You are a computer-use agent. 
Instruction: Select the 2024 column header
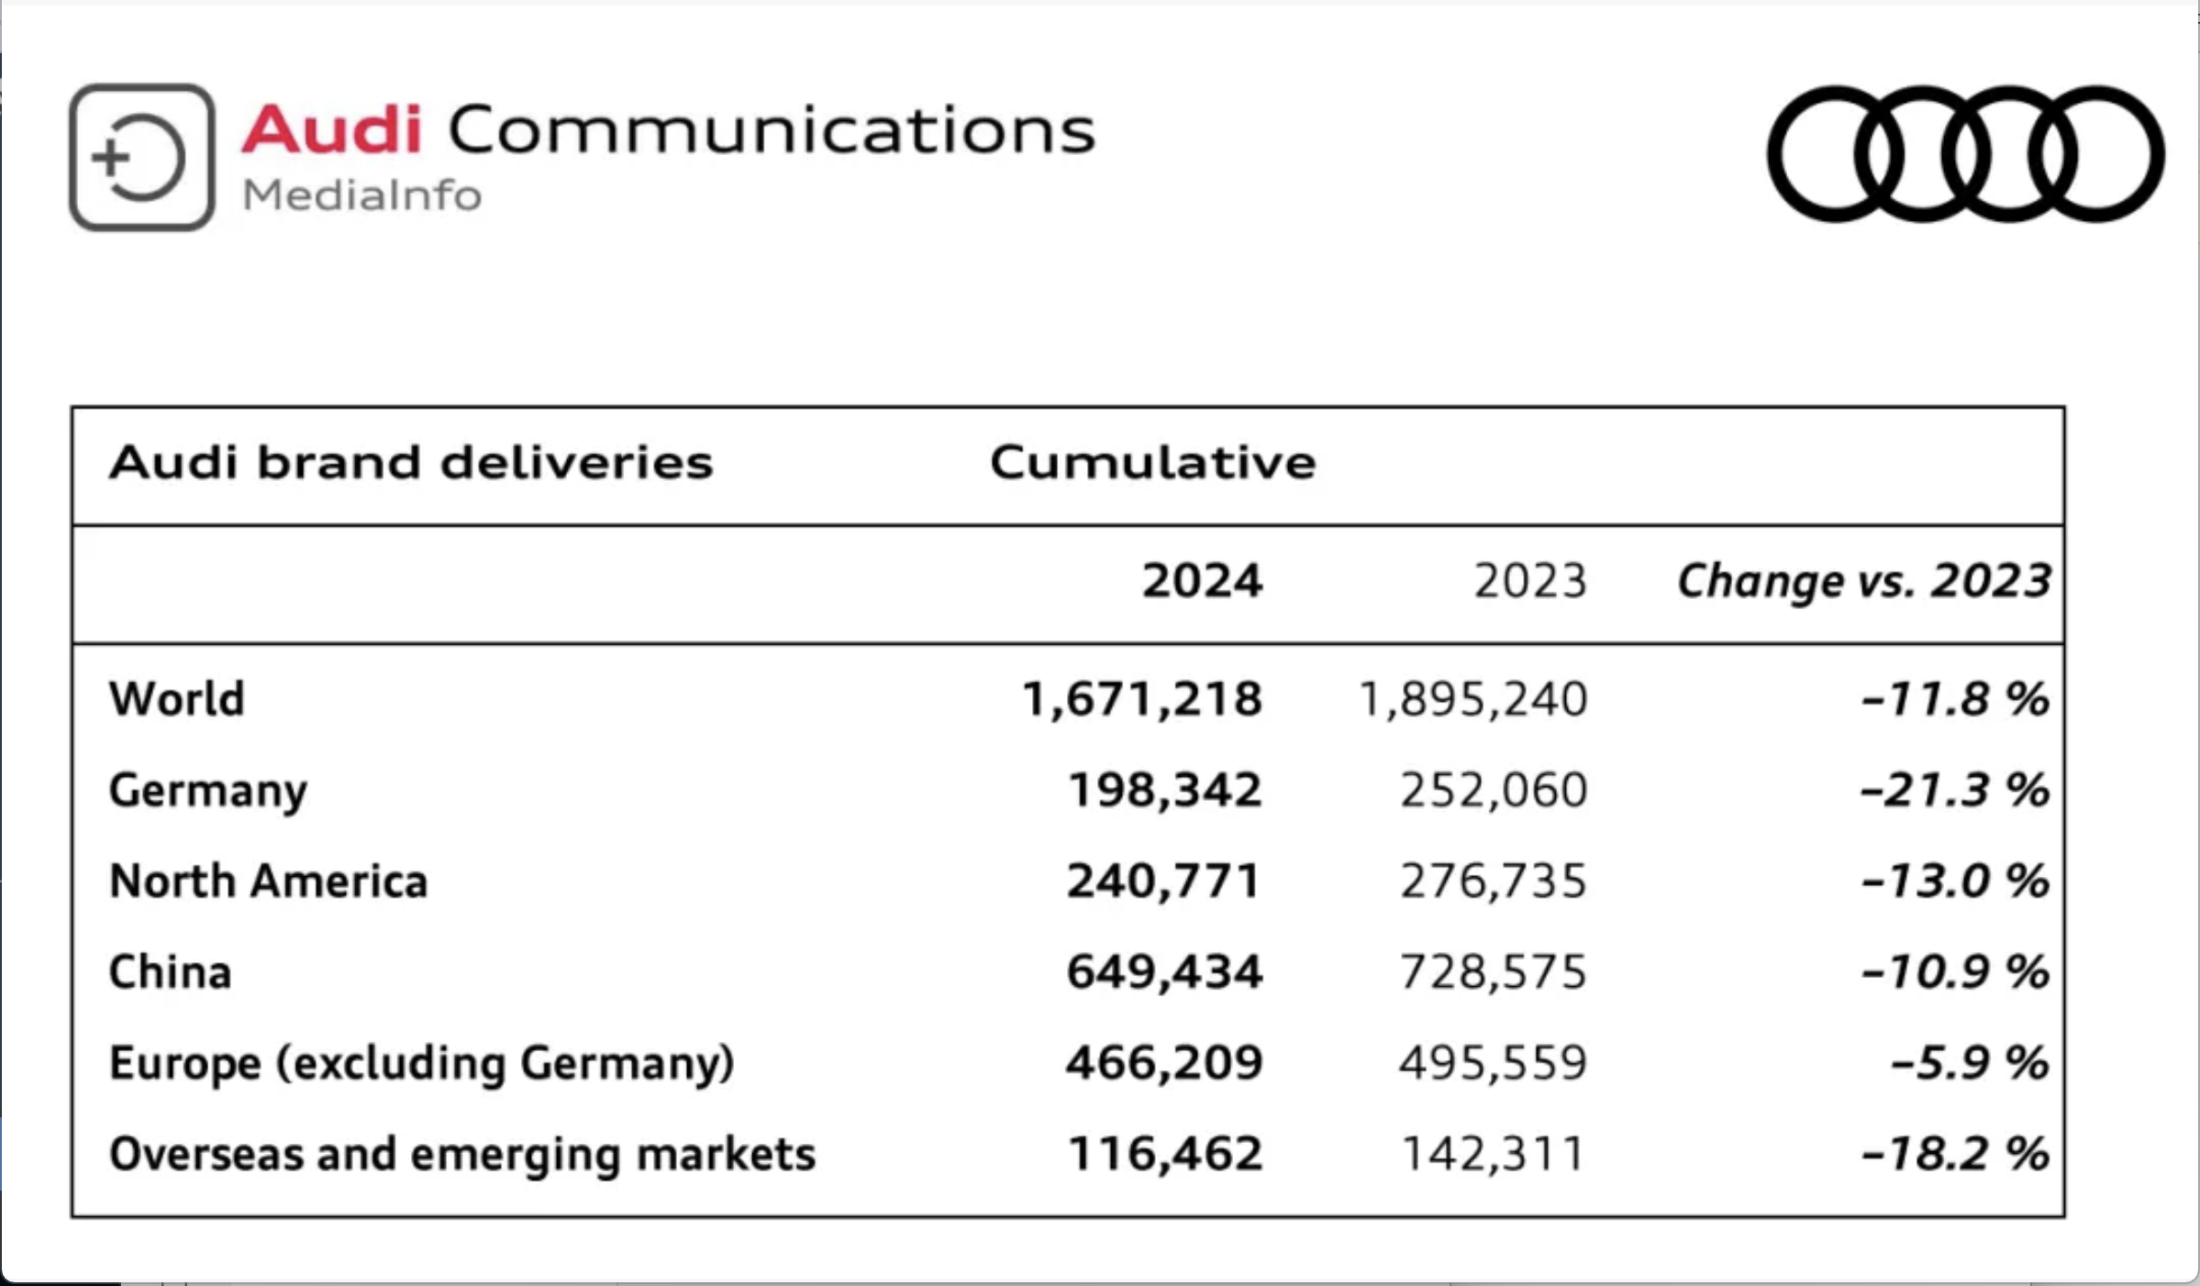coord(1202,581)
